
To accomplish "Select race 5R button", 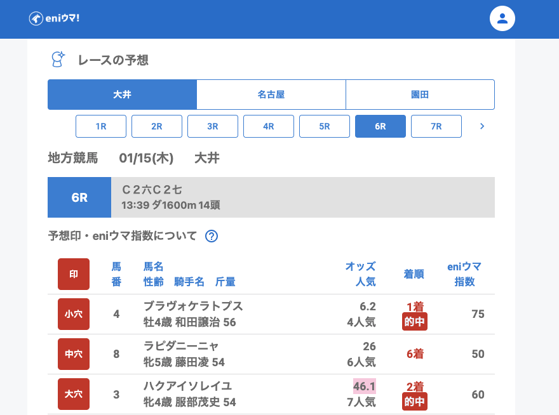I will tap(325, 126).
